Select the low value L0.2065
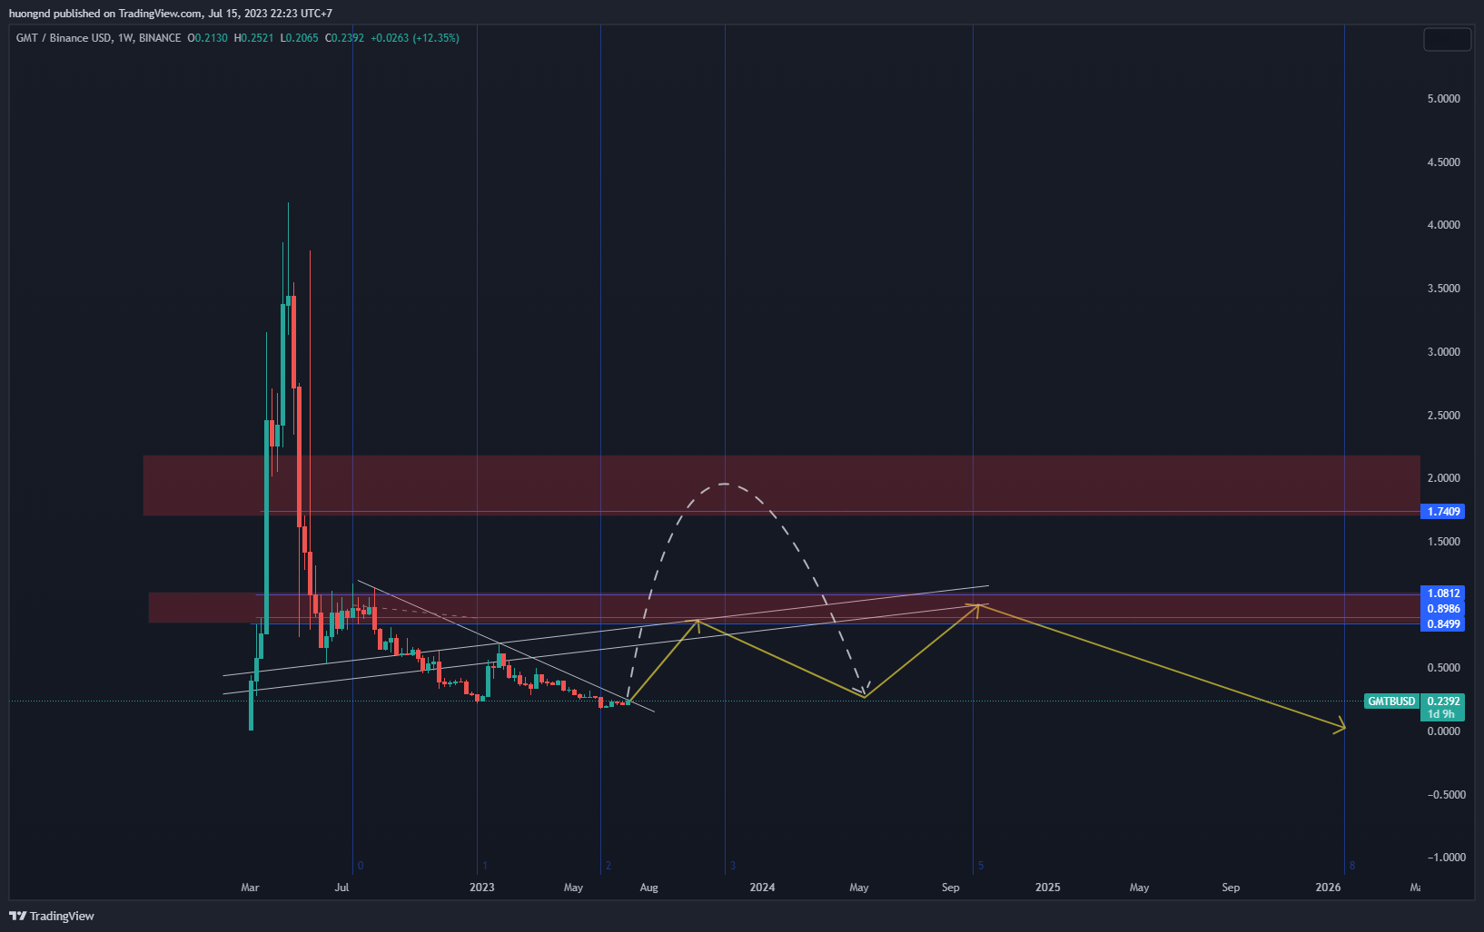 (299, 38)
